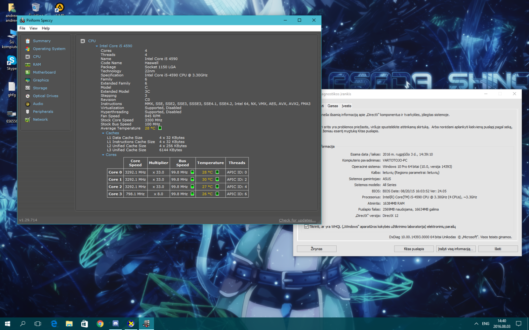Click the Peripherals mouse icon
This screenshot has width=529, height=330.
coord(28,112)
